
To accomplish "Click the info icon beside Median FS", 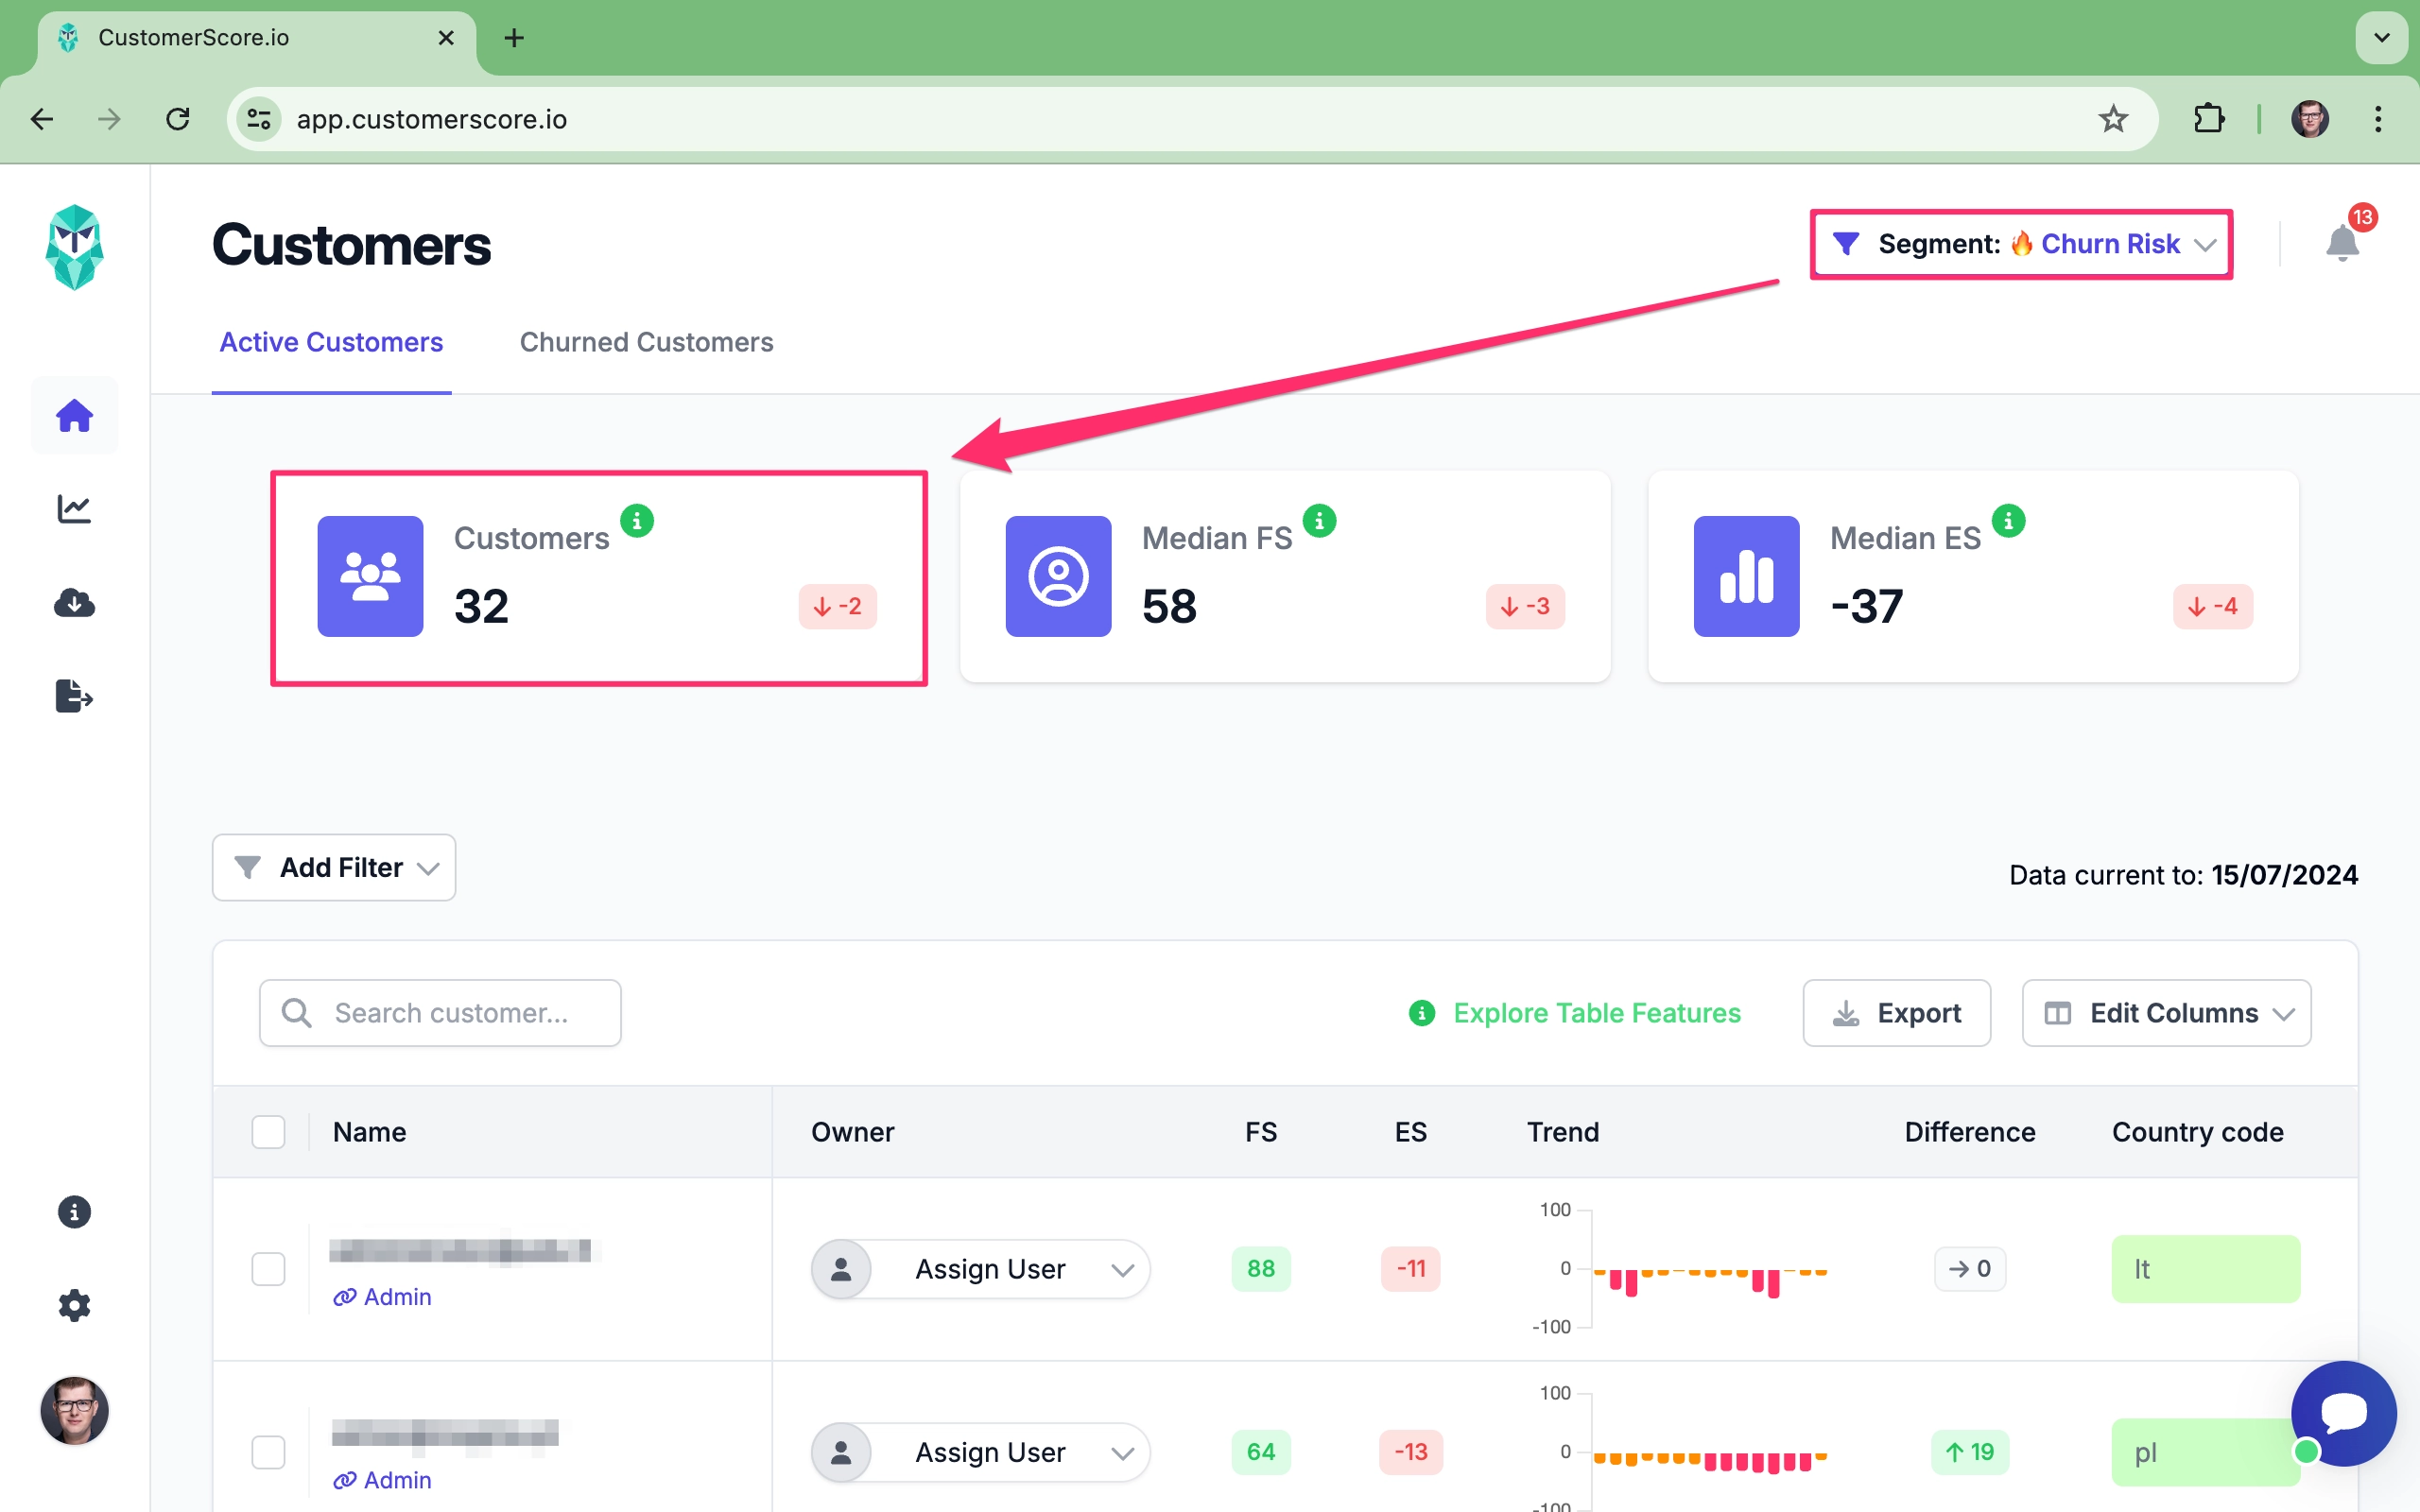I will point(1319,521).
